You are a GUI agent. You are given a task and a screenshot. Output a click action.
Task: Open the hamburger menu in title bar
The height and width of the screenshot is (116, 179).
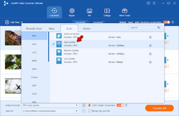(154, 3)
